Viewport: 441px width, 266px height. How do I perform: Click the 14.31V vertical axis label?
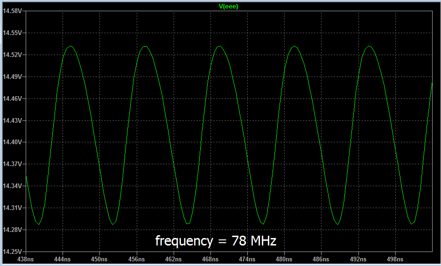12,208
